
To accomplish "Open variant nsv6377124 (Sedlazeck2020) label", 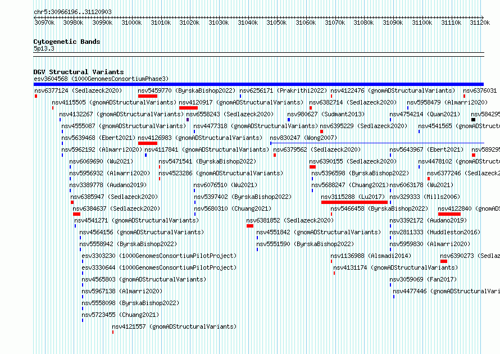I will (78, 90).
